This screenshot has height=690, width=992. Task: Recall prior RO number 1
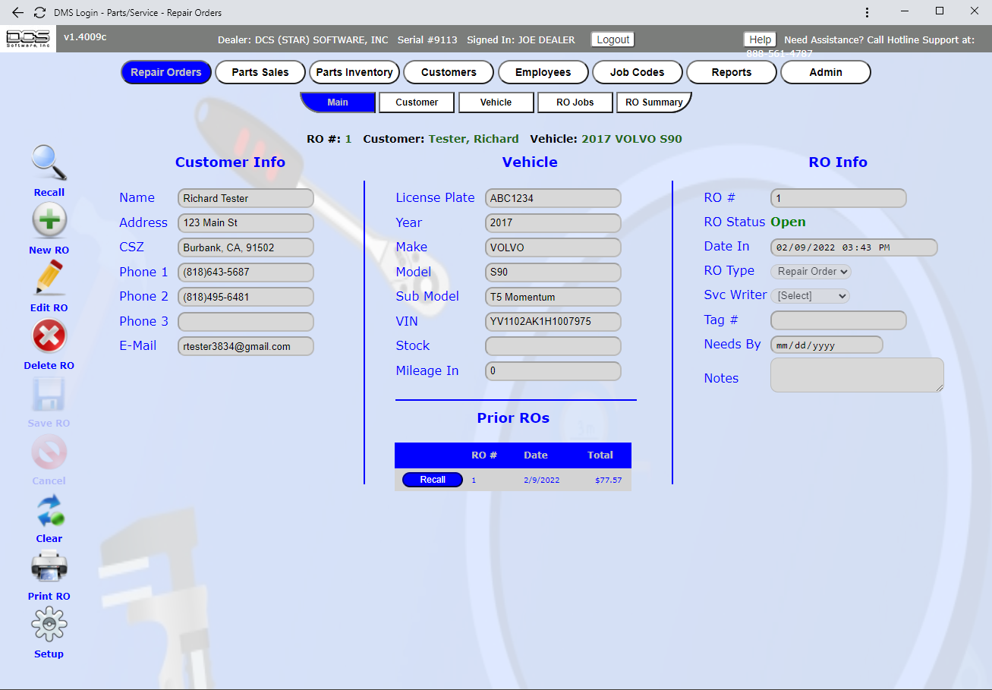(x=432, y=480)
